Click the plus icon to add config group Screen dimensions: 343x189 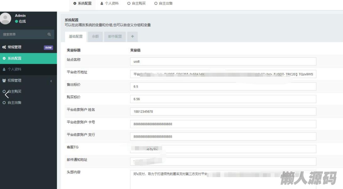coord(132,37)
